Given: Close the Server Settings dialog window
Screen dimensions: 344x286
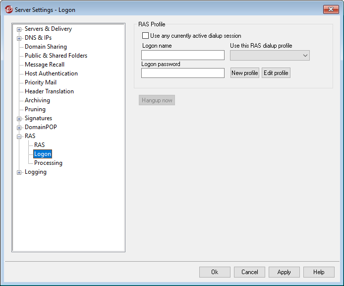Looking at the screenshot, I should pyautogui.click(x=330, y=9).
